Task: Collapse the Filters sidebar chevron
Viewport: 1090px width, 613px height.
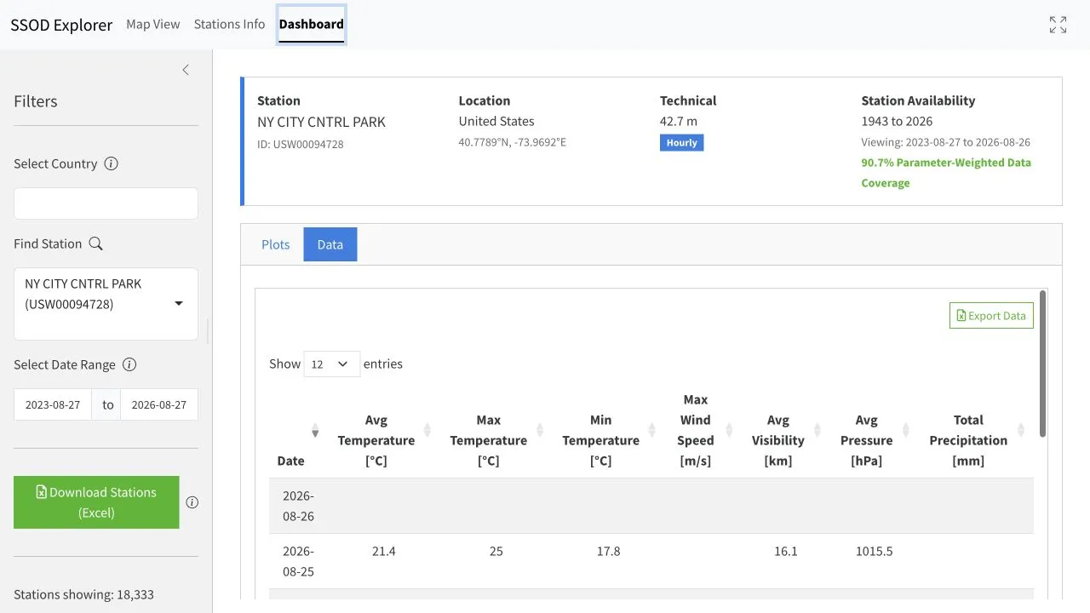Action: pos(186,70)
